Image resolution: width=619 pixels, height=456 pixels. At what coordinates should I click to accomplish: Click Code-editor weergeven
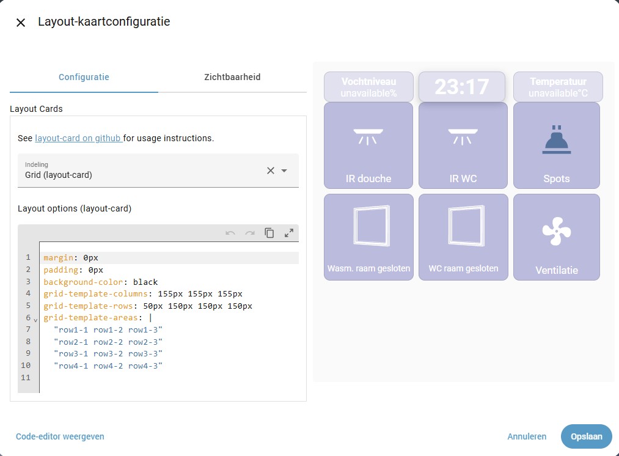(x=60, y=436)
